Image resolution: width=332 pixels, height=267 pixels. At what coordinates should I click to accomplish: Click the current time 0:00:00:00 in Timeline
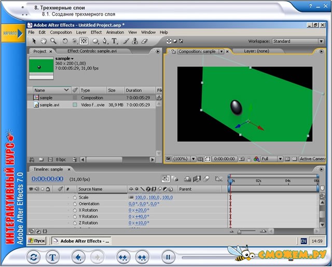(47, 179)
